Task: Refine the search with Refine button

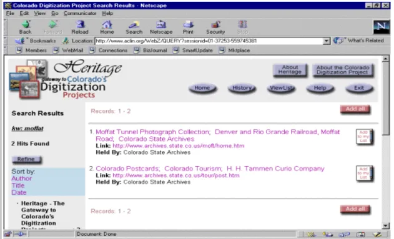Action: pos(26,159)
